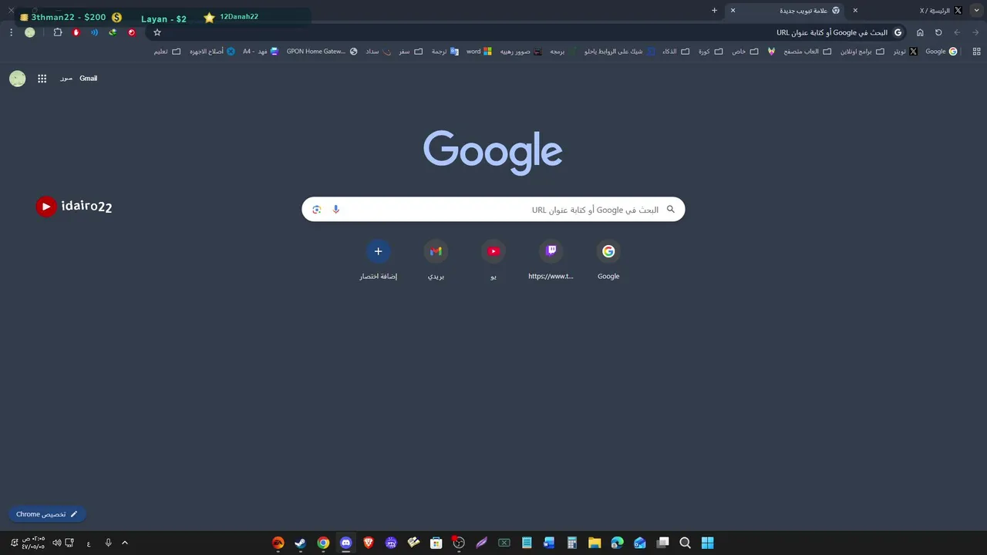Open Windows Start menu in taskbar
The width and height of the screenshot is (987, 555).
click(707, 543)
